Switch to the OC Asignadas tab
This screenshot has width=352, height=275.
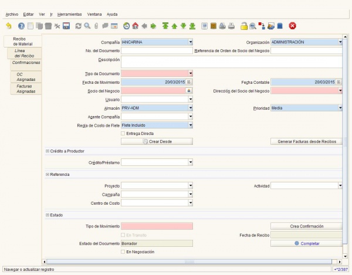26,77
